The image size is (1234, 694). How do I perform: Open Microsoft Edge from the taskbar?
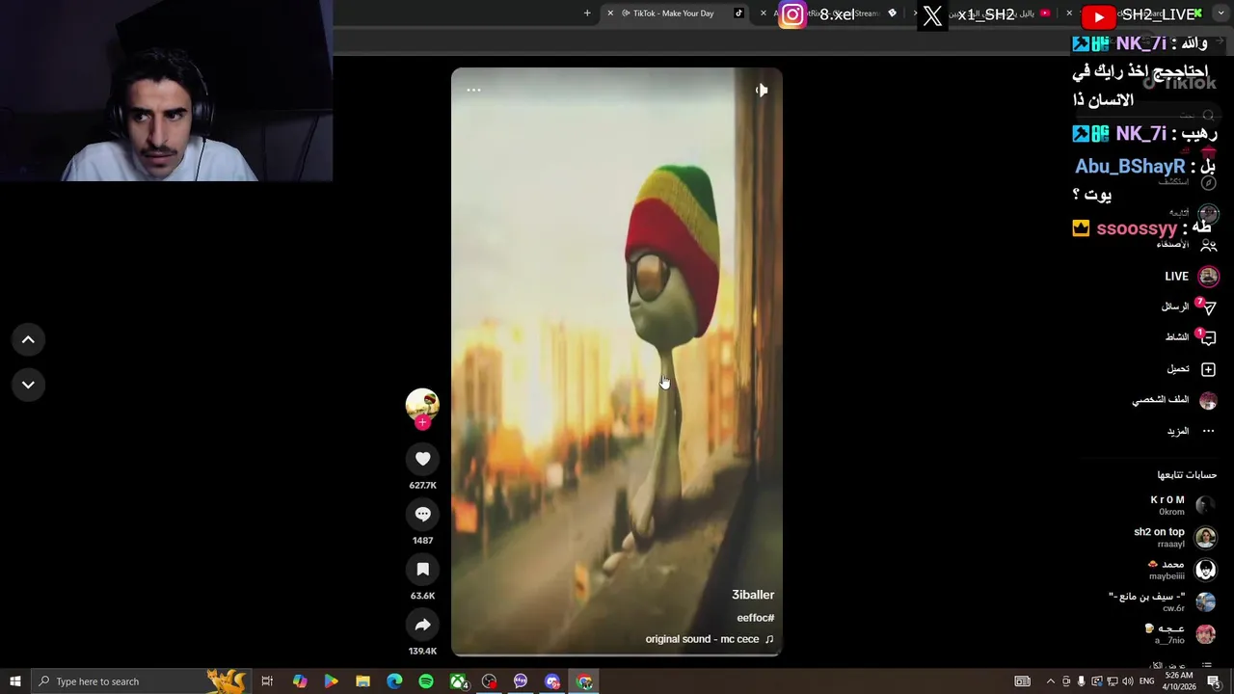tap(394, 681)
